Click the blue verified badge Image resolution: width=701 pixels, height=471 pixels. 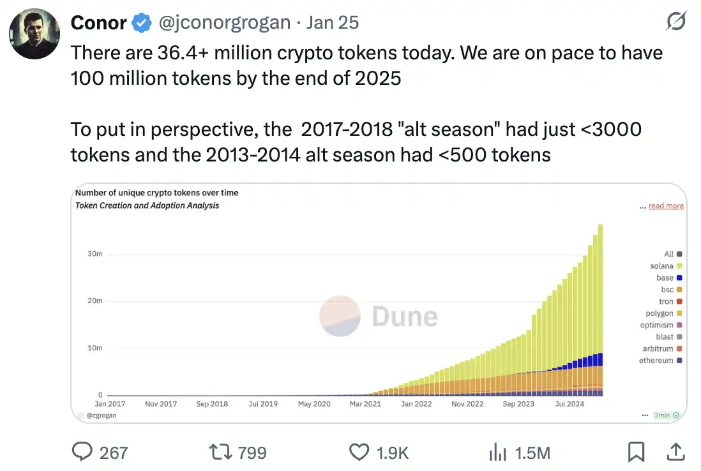point(141,24)
